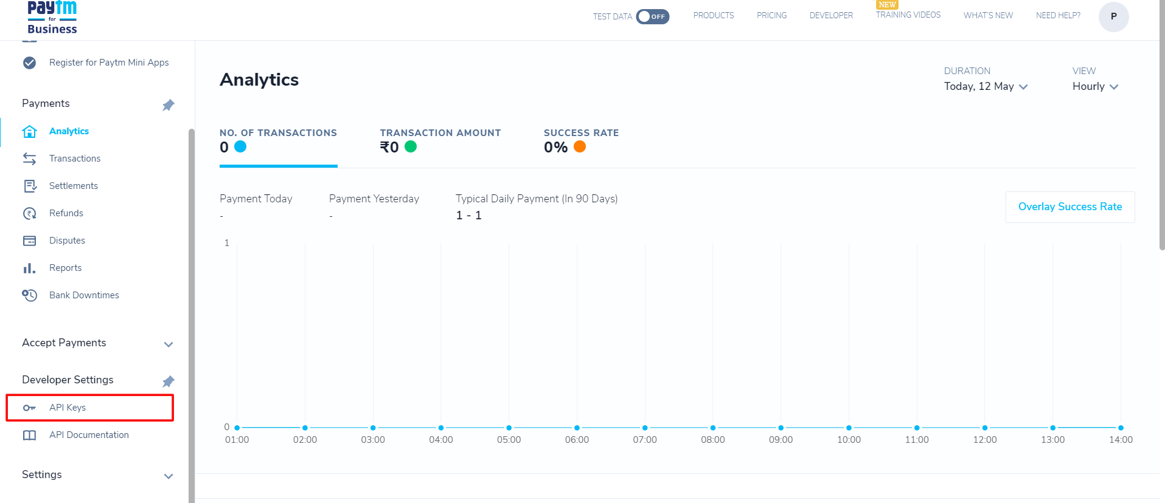The image size is (1165, 503).
Task: Click the Payments section header
Action: (x=46, y=103)
